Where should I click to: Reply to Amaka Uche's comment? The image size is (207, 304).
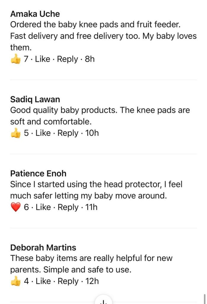[x=68, y=59]
